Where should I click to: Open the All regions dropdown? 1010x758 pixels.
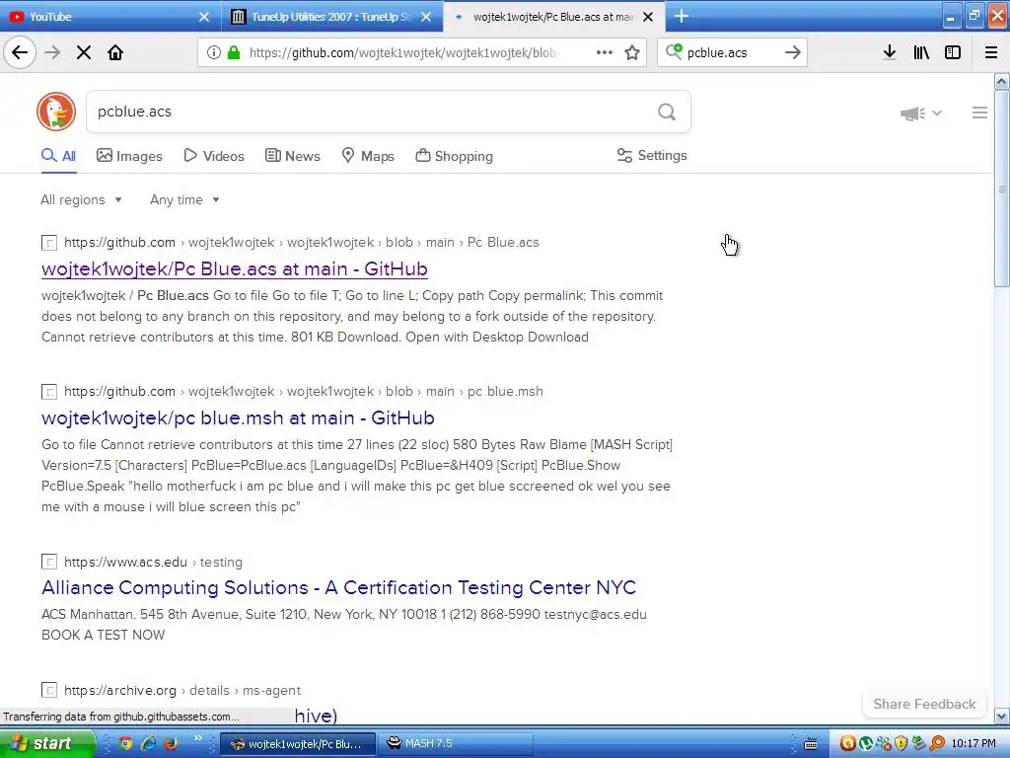coord(81,199)
